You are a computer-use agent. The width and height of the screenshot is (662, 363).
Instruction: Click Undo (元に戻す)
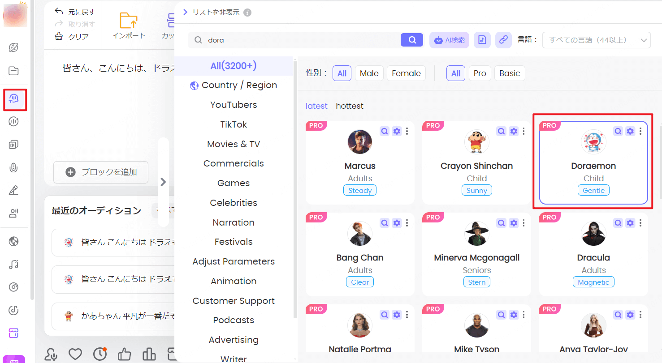point(74,12)
